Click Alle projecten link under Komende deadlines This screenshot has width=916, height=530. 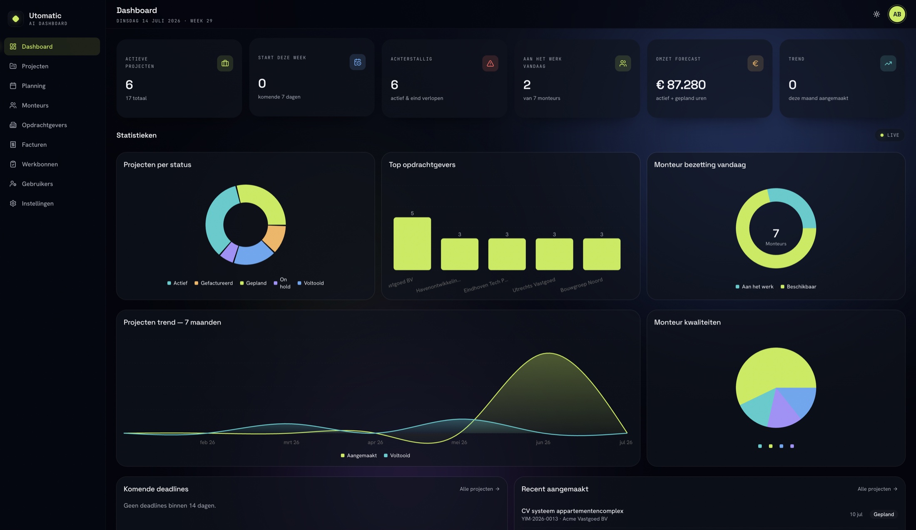pyautogui.click(x=479, y=489)
